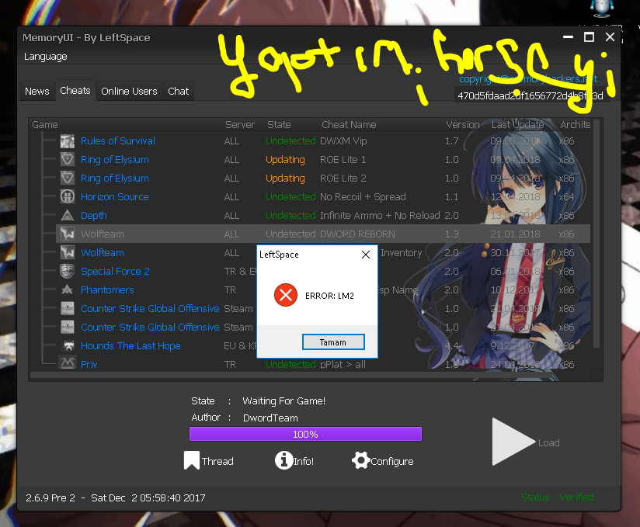This screenshot has width=640, height=527.
Task: Confirm the error with the Tamam button
Action: 333,342
